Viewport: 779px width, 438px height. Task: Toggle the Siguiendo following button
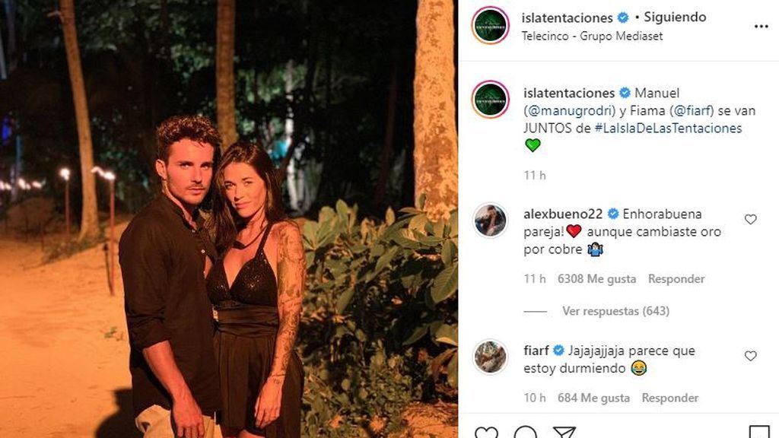(x=675, y=17)
